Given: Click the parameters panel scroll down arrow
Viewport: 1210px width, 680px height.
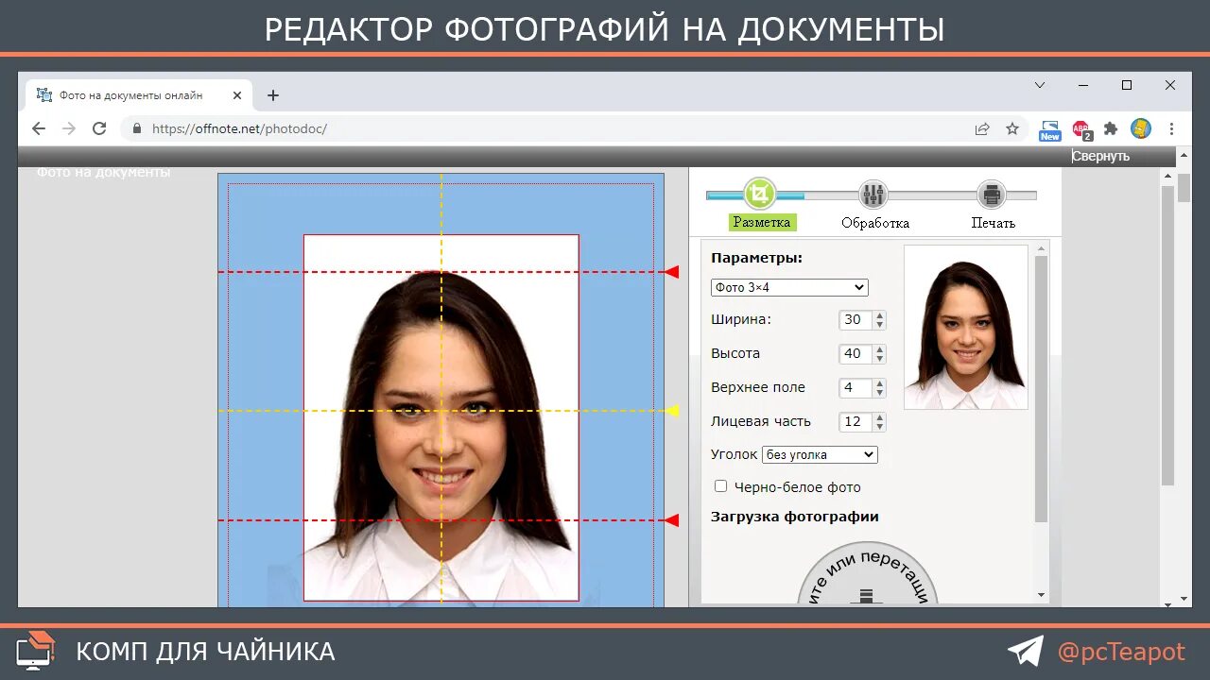Looking at the screenshot, I should point(1042,596).
